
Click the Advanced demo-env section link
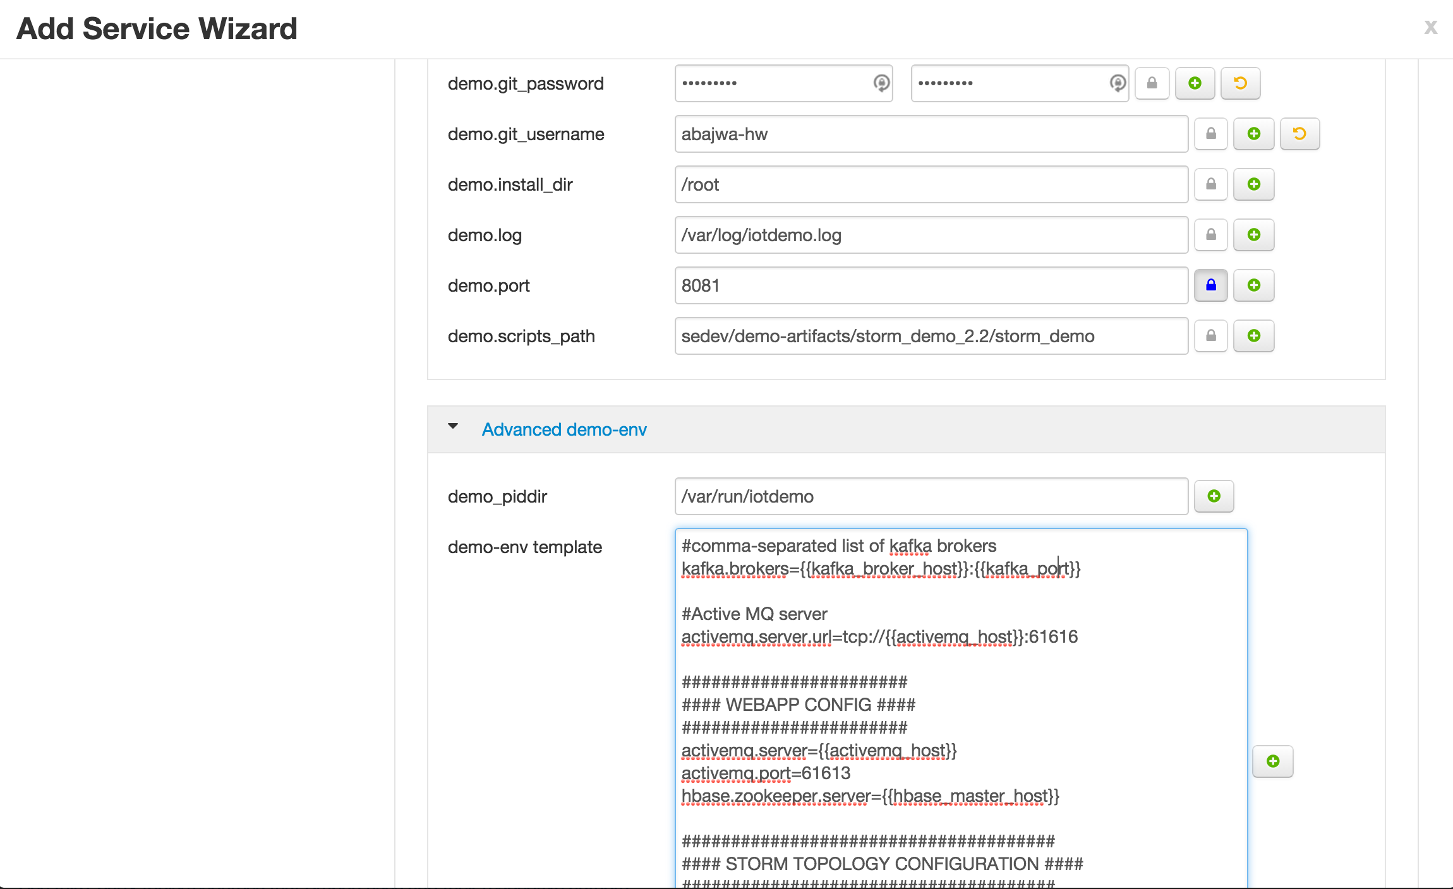point(564,429)
